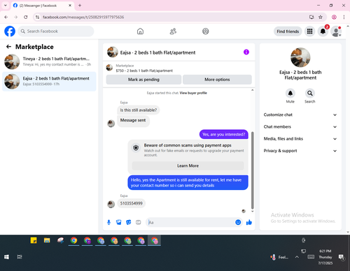The height and width of the screenshot is (271, 350).
Task: Click the back arrow beside Marketplace
Action: (8, 47)
